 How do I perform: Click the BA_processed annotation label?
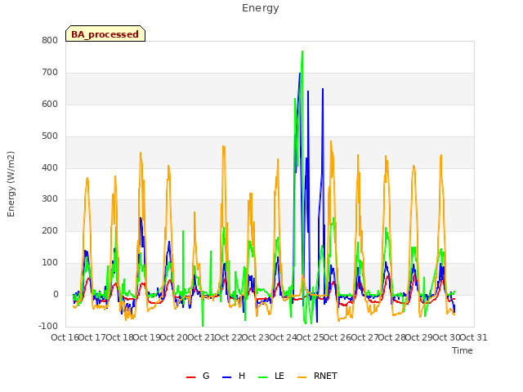click(105, 33)
